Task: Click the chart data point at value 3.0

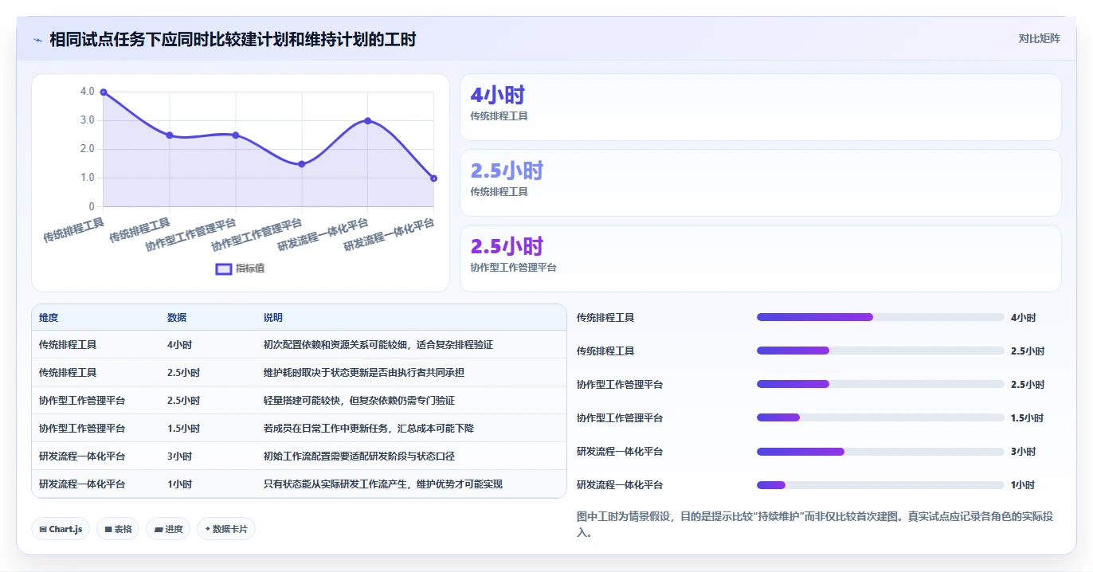Action: coord(367,121)
